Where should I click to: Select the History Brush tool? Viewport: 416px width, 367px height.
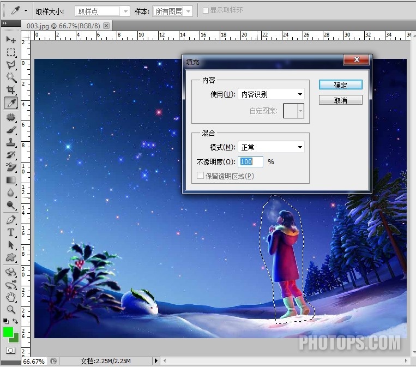click(x=11, y=155)
